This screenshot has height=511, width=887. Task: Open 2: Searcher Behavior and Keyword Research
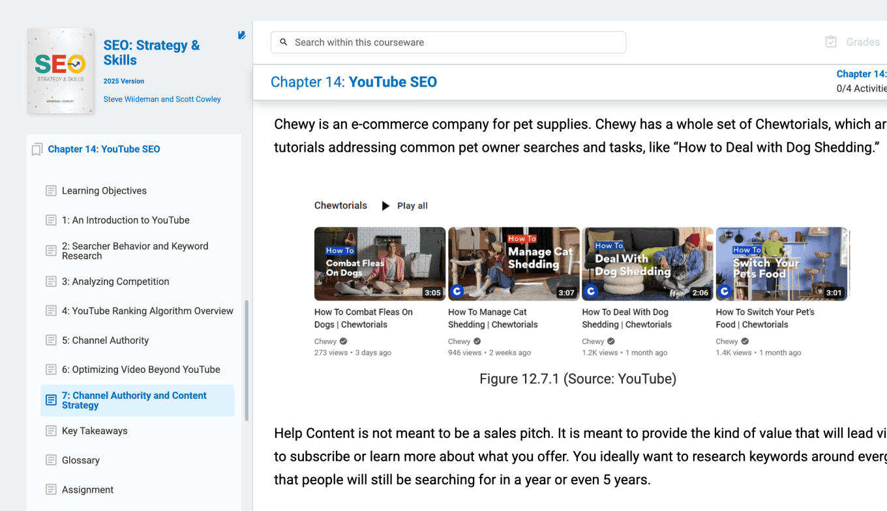point(135,251)
